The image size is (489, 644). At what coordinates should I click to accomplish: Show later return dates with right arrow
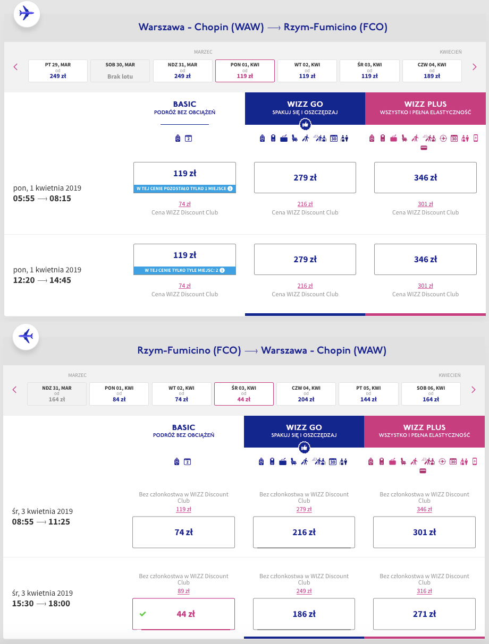(x=473, y=390)
